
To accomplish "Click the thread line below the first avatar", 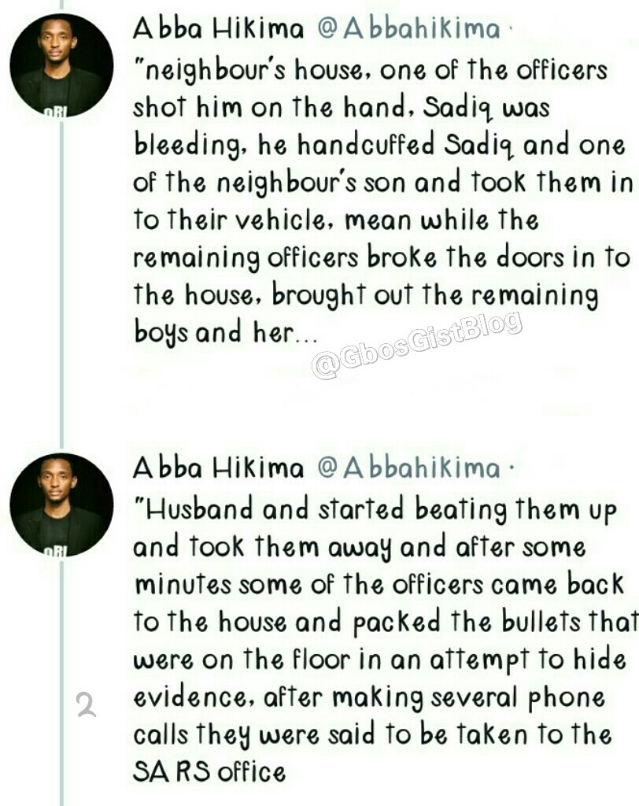I will coord(61,283).
